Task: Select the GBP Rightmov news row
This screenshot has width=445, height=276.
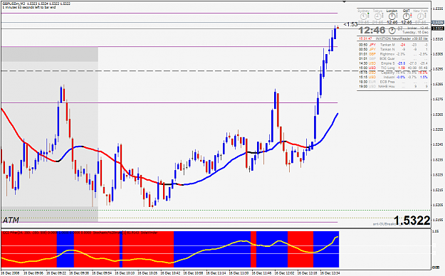Action: tap(393, 54)
